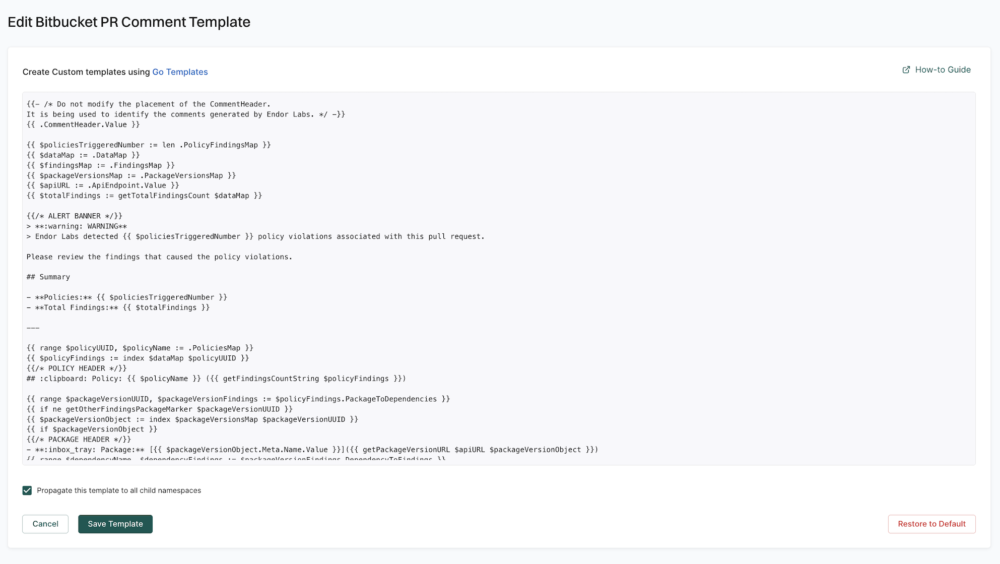Place cursor on the '**Total Findings:**' line
This screenshot has width=1000, height=564.
[118, 307]
